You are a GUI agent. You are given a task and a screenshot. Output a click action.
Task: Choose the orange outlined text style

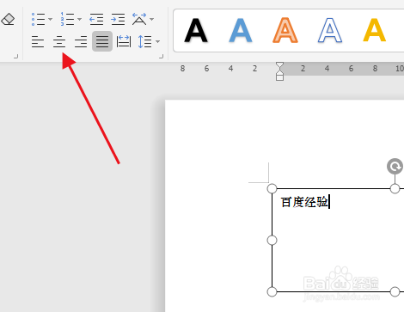point(285,30)
